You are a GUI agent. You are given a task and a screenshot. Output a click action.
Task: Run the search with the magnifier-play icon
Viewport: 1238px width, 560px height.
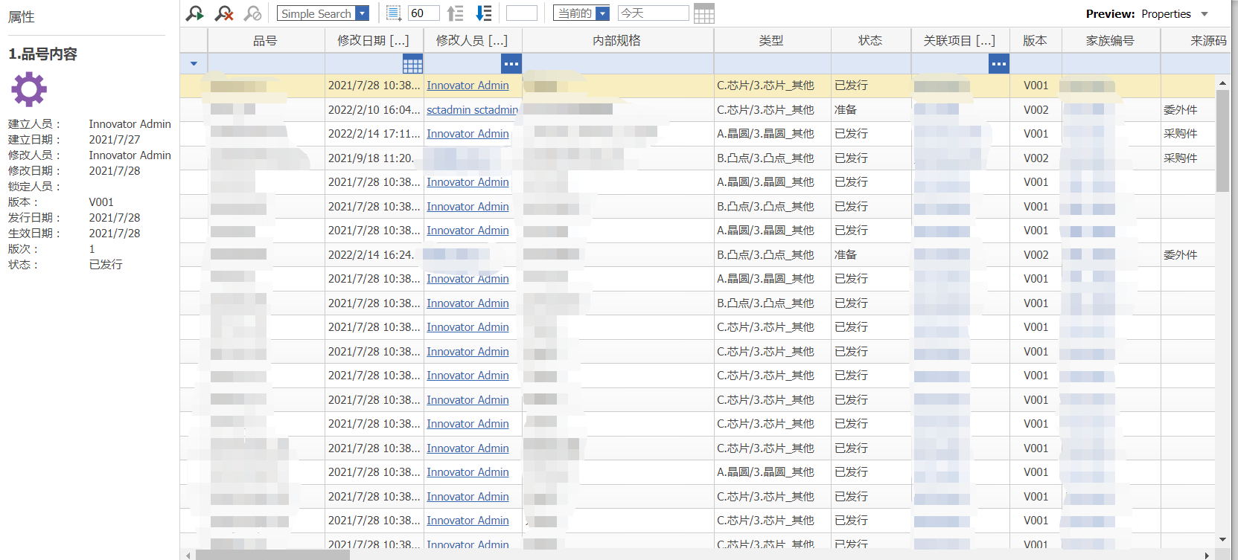click(195, 13)
